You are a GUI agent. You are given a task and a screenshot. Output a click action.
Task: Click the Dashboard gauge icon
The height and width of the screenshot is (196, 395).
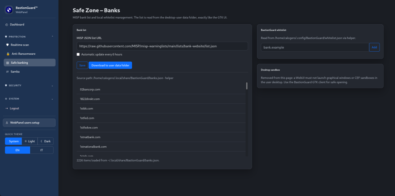(x=7, y=25)
